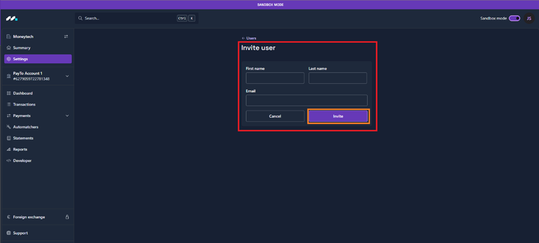Viewport: 539px width, 243px height.
Task: Click the Foreign exchange euro icon
Action: click(x=9, y=217)
